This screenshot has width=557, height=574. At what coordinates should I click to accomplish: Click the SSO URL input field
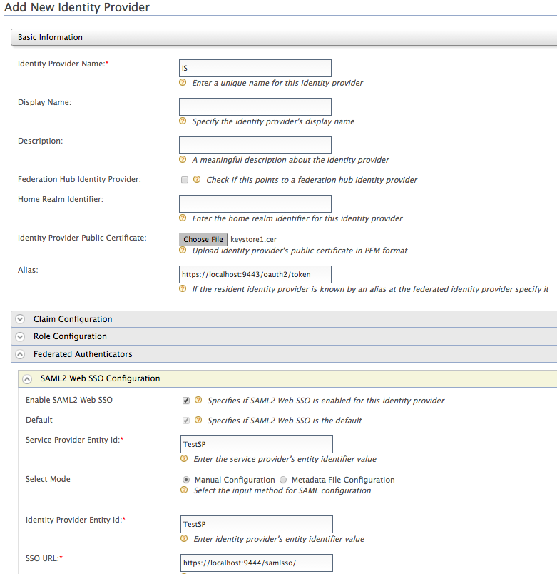coord(257,563)
